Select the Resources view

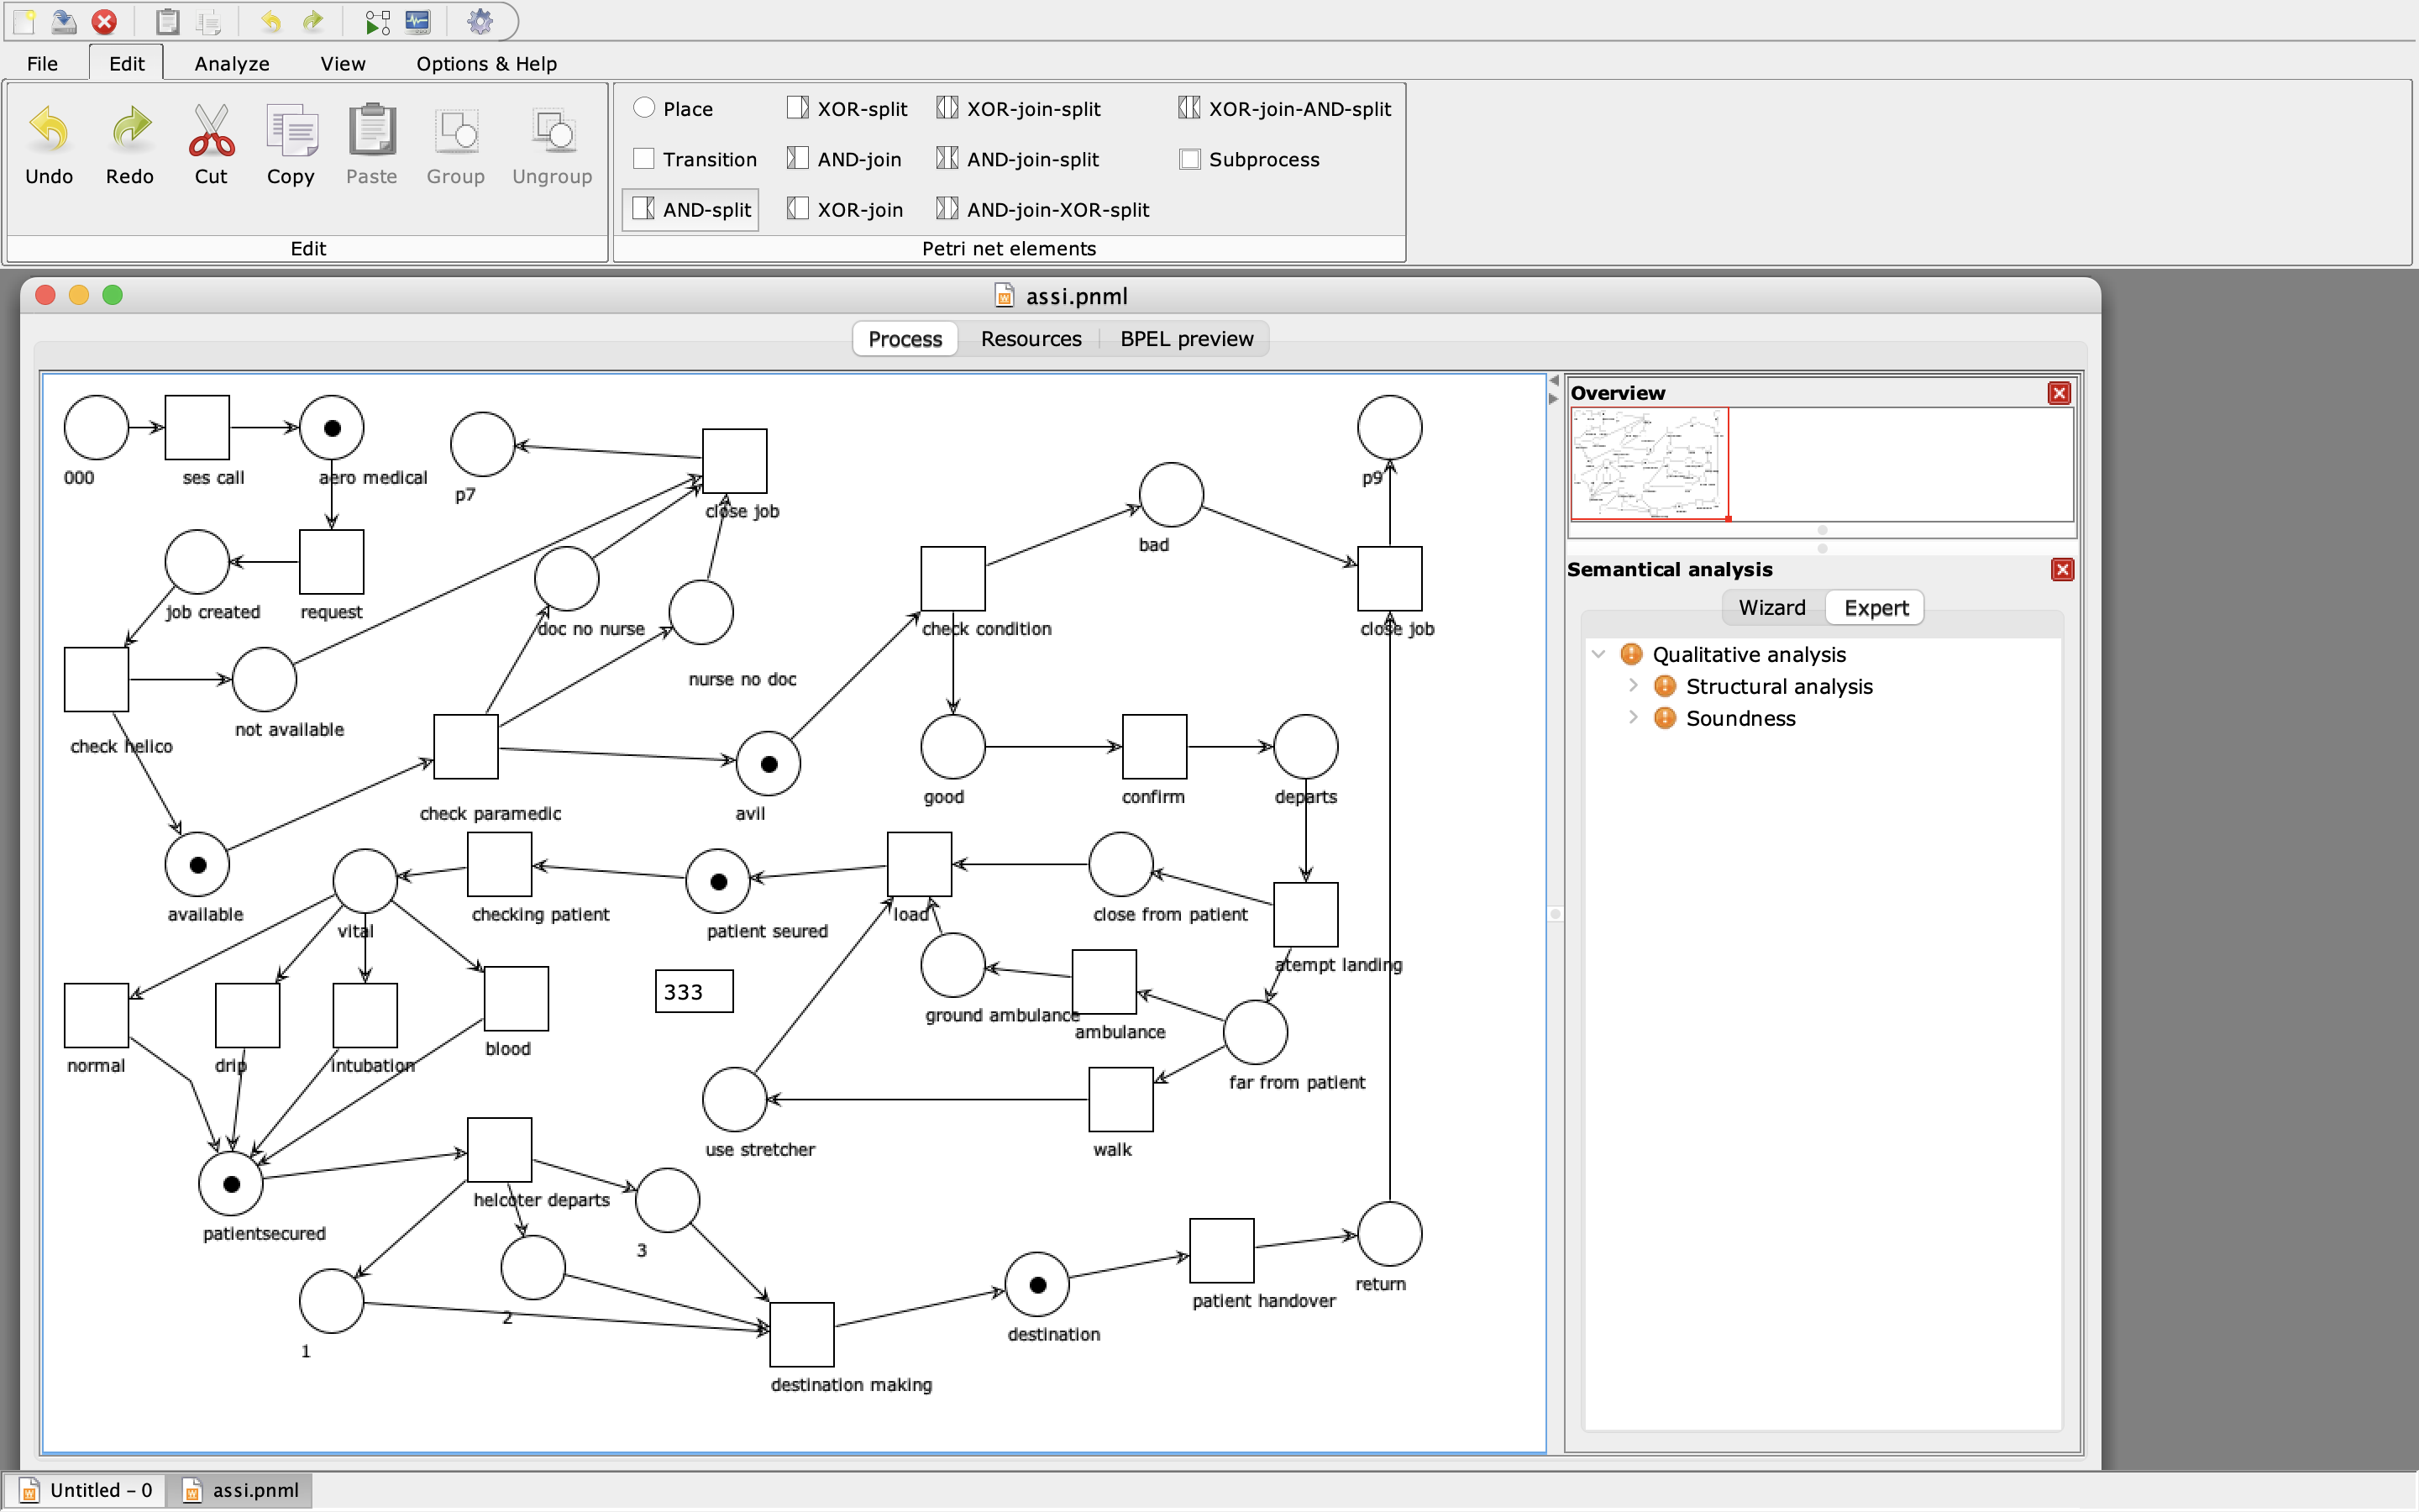(1030, 339)
